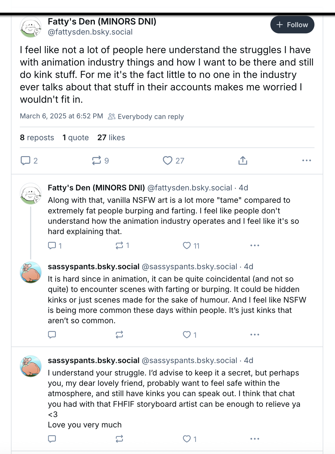Reply to 'I understand your struggle' comment
335x454 pixels.
pos(52,439)
